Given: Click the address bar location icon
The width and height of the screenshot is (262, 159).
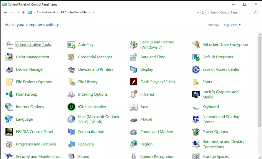Looking at the screenshot, I should pos(30,12).
